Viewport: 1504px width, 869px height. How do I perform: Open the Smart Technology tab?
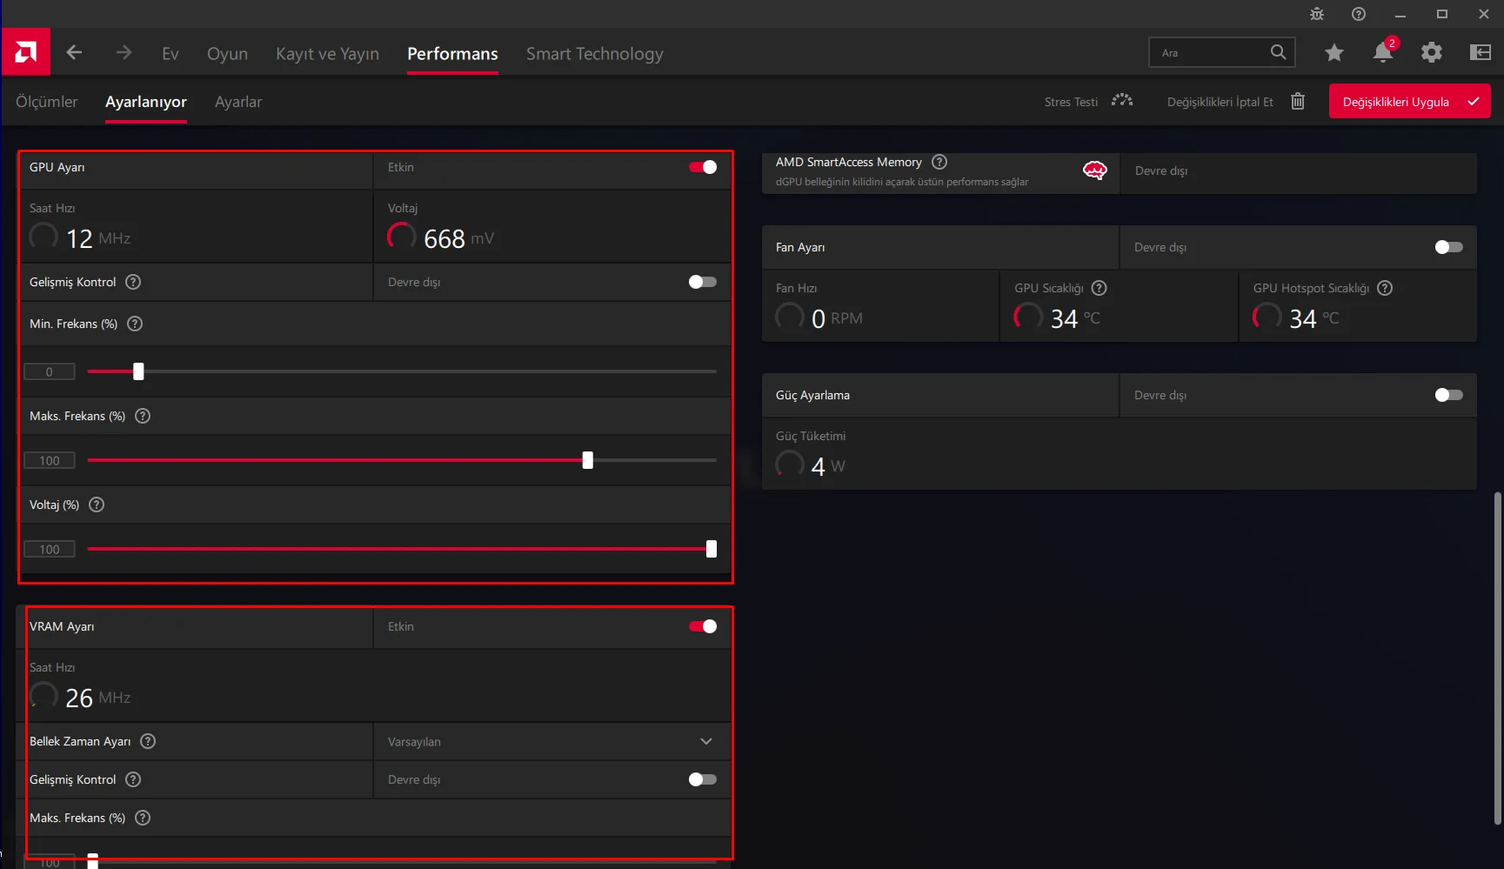tap(594, 53)
